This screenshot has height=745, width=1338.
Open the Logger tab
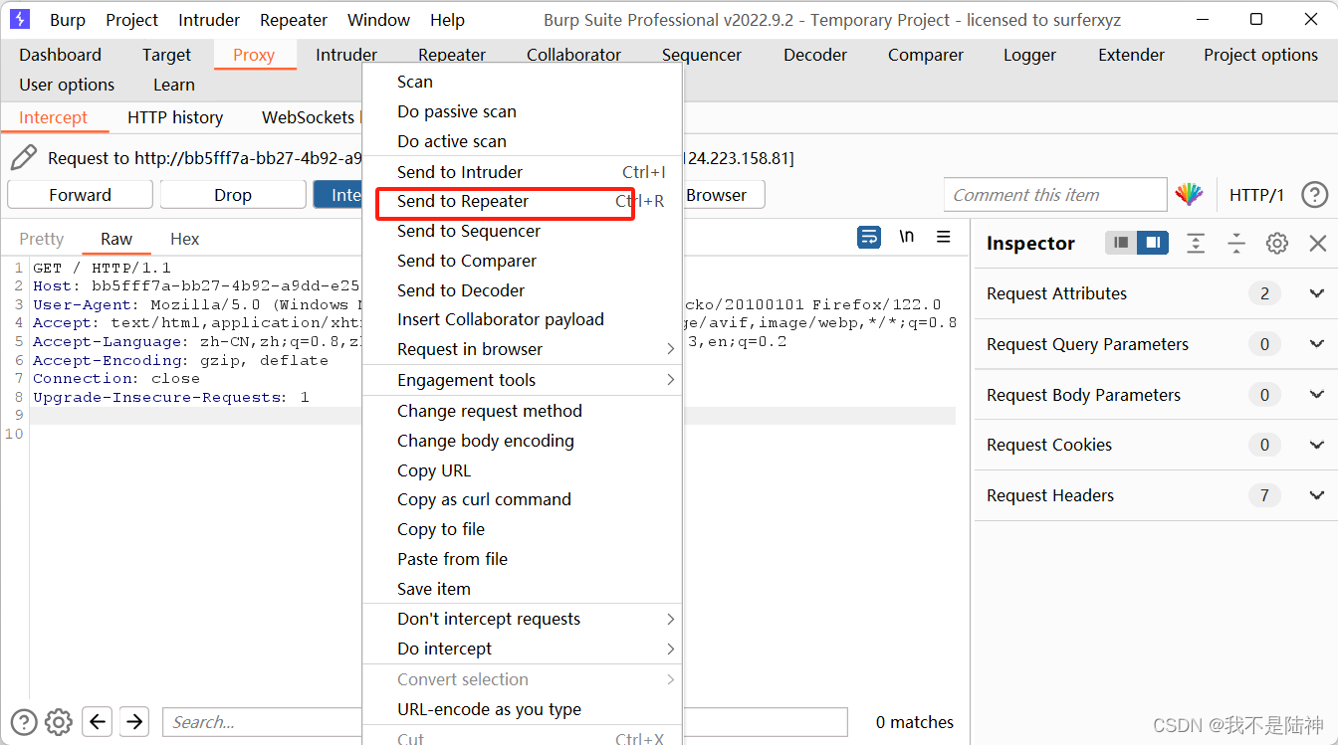[1029, 55]
